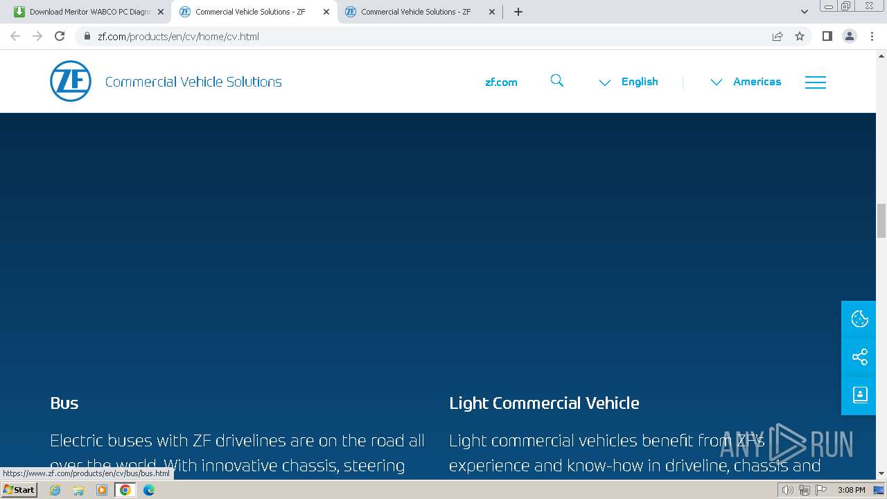Open the Chrome profile icon
887x499 pixels.
tap(850, 36)
